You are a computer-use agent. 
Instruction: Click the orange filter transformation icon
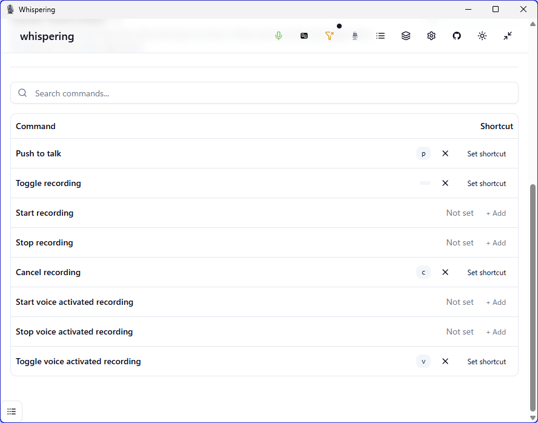pyautogui.click(x=330, y=36)
